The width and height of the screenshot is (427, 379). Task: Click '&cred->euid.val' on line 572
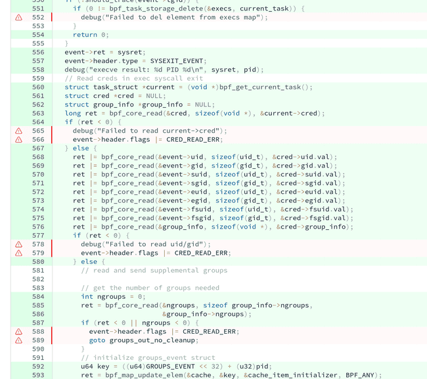[307, 192]
